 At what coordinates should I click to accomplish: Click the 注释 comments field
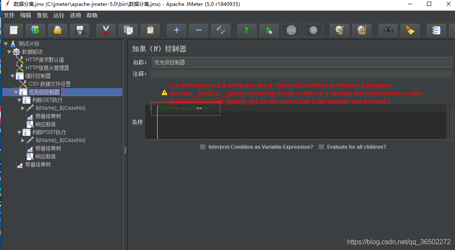coord(301,74)
